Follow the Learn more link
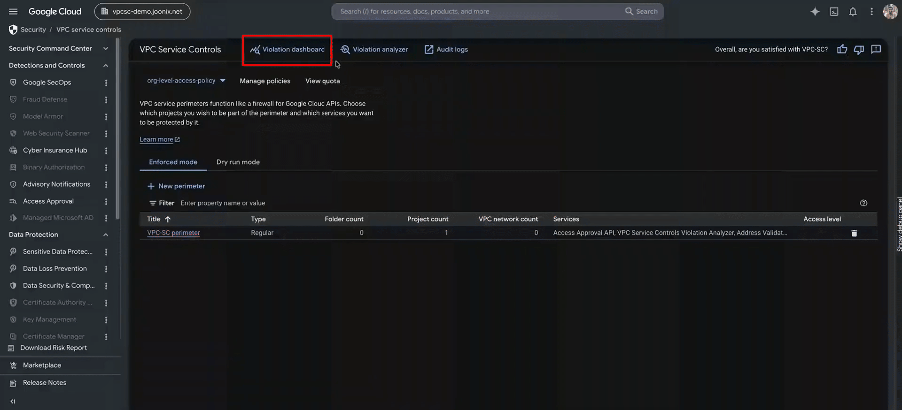 (x=160, y=139)
